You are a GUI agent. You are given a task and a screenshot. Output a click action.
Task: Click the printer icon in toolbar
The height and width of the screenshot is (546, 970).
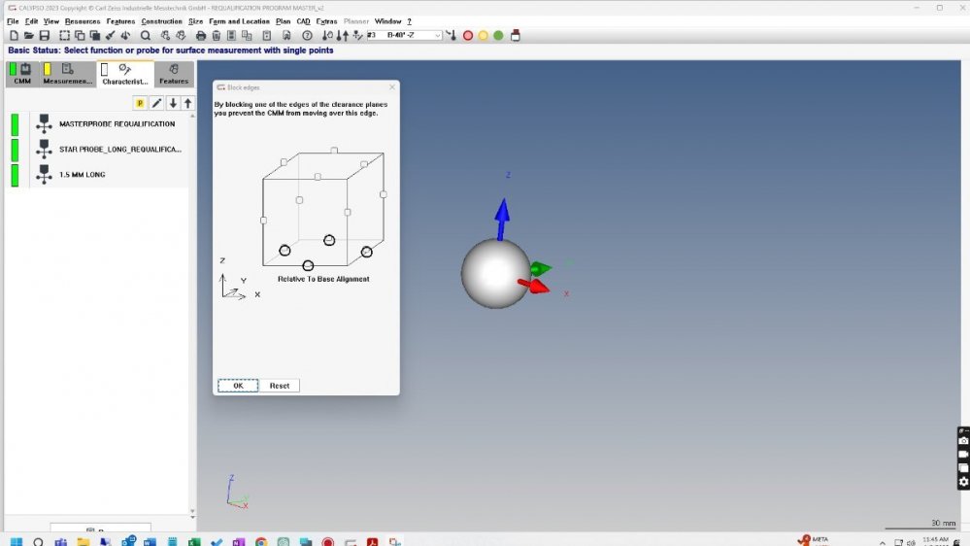coord(200,36)
